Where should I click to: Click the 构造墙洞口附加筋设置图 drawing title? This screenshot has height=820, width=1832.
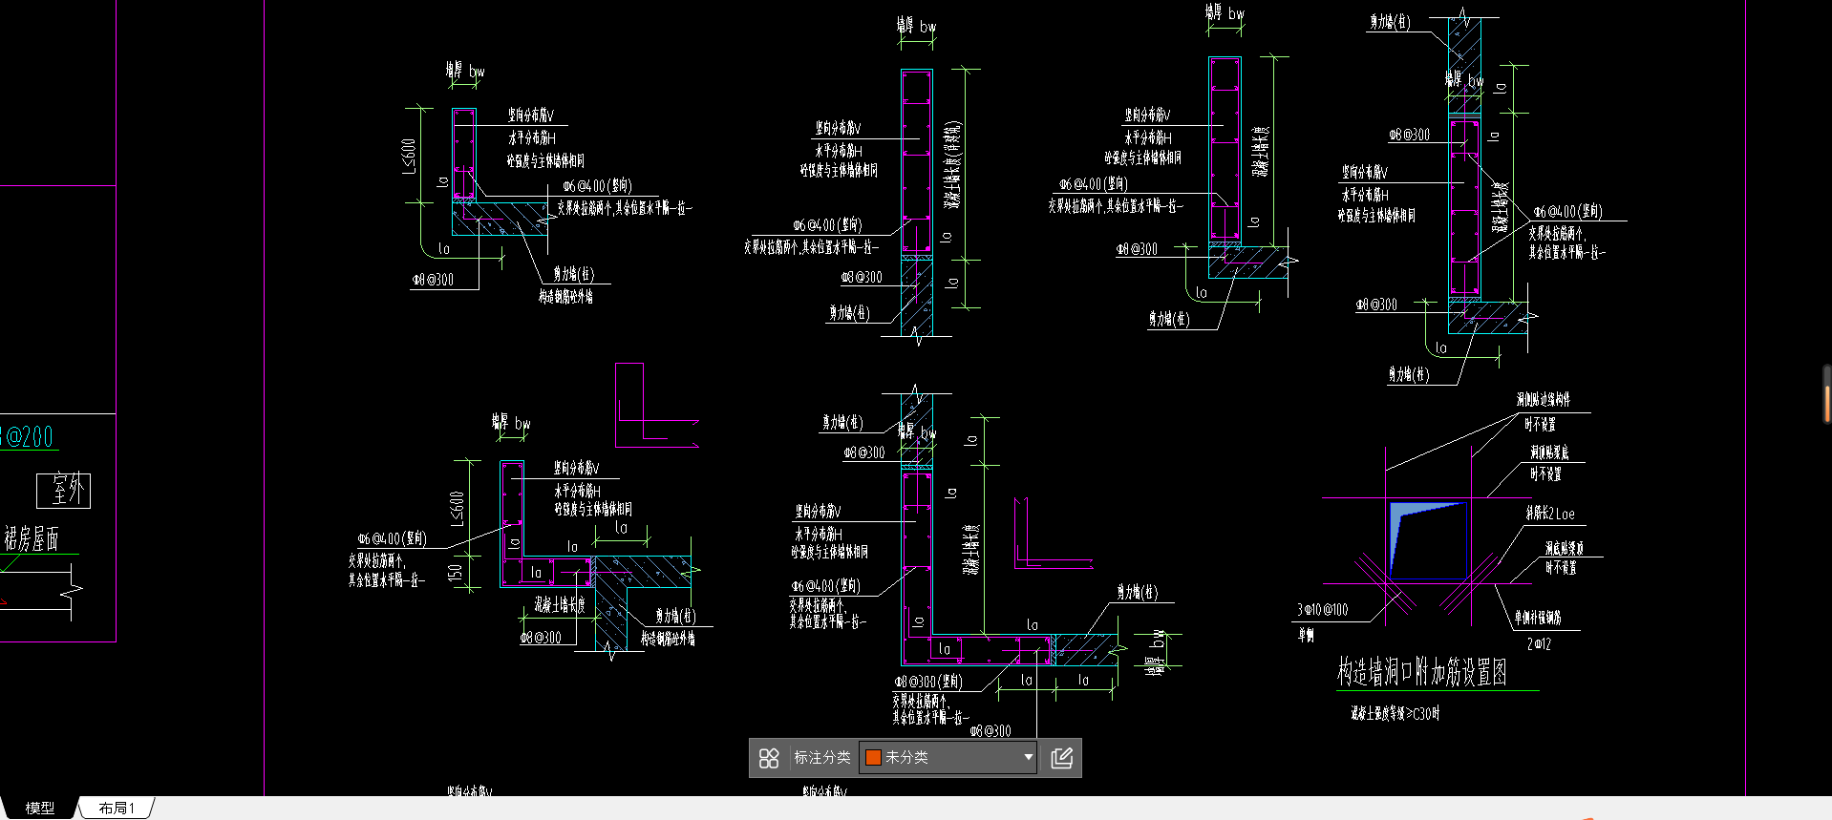[1421, 672]
